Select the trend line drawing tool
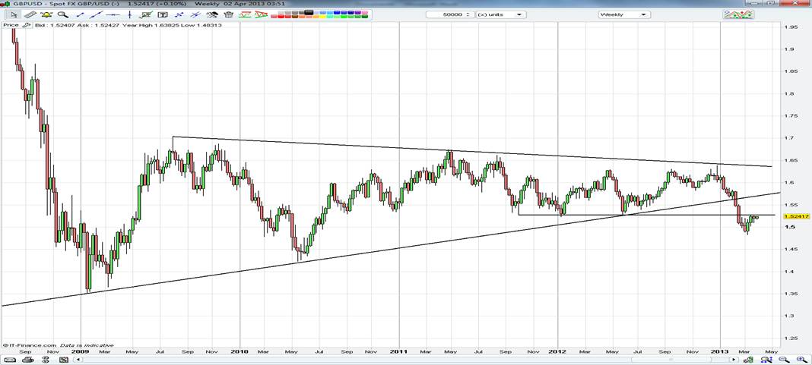 point(80,14)
